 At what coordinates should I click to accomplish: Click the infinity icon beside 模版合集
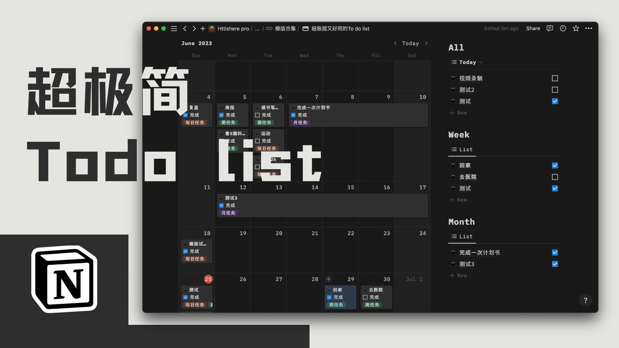pyautogui.click(x=269, y=29)
